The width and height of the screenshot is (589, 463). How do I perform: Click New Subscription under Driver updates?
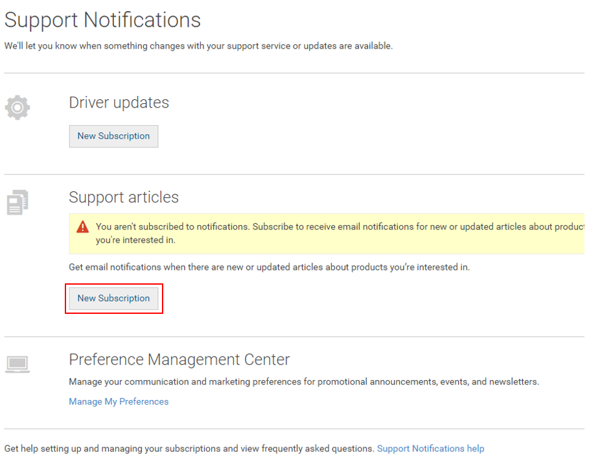(x=113, y=136)
